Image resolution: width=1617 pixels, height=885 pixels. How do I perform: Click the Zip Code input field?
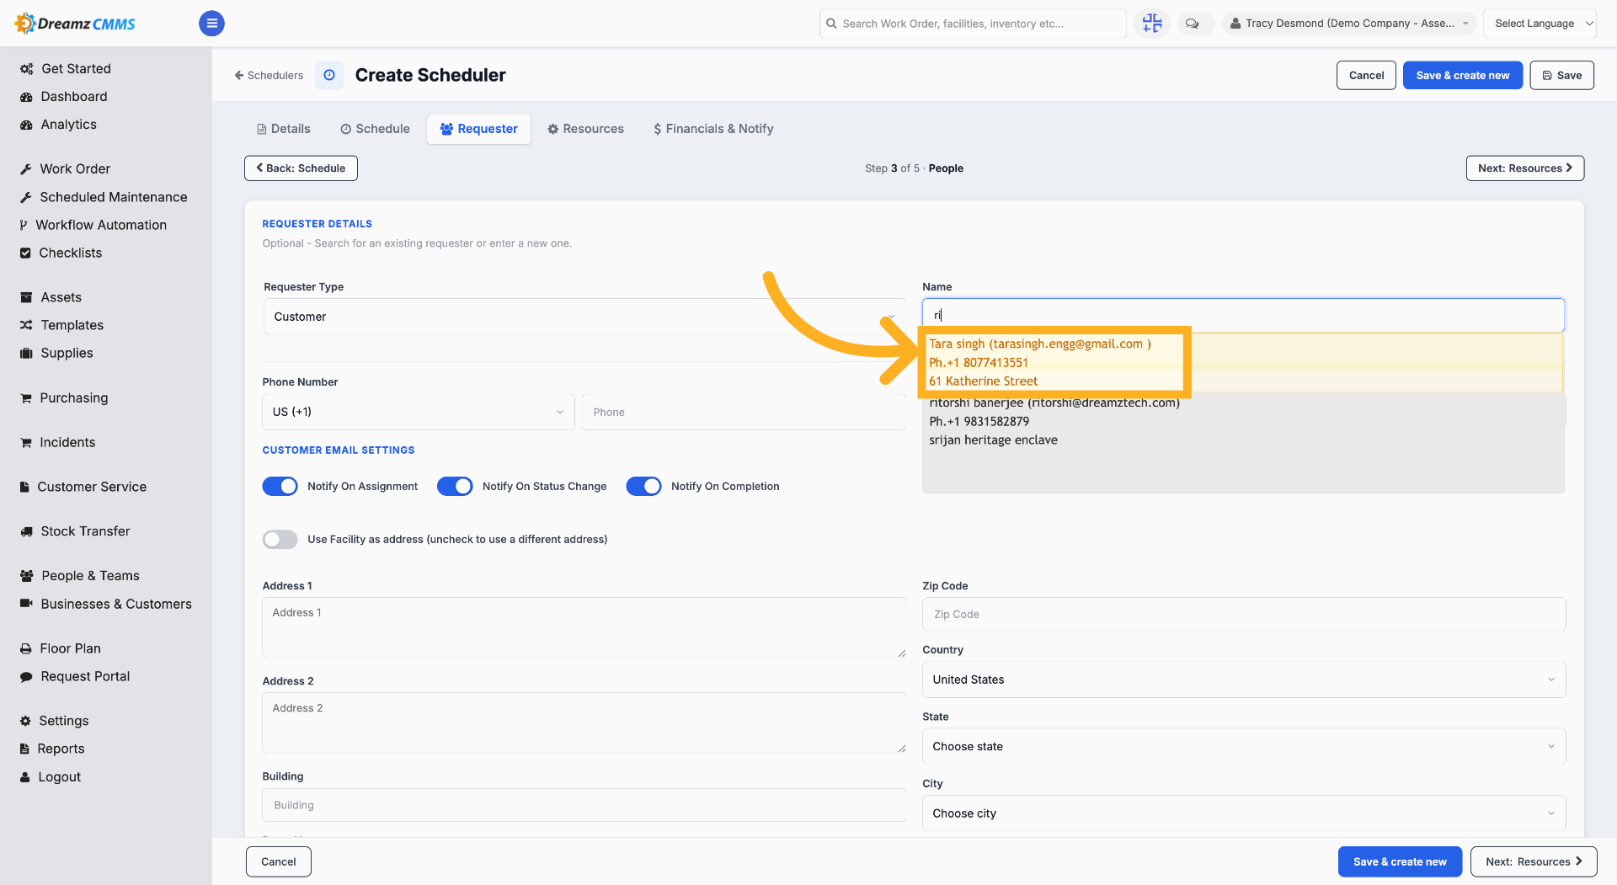(x=1243, y=615)
